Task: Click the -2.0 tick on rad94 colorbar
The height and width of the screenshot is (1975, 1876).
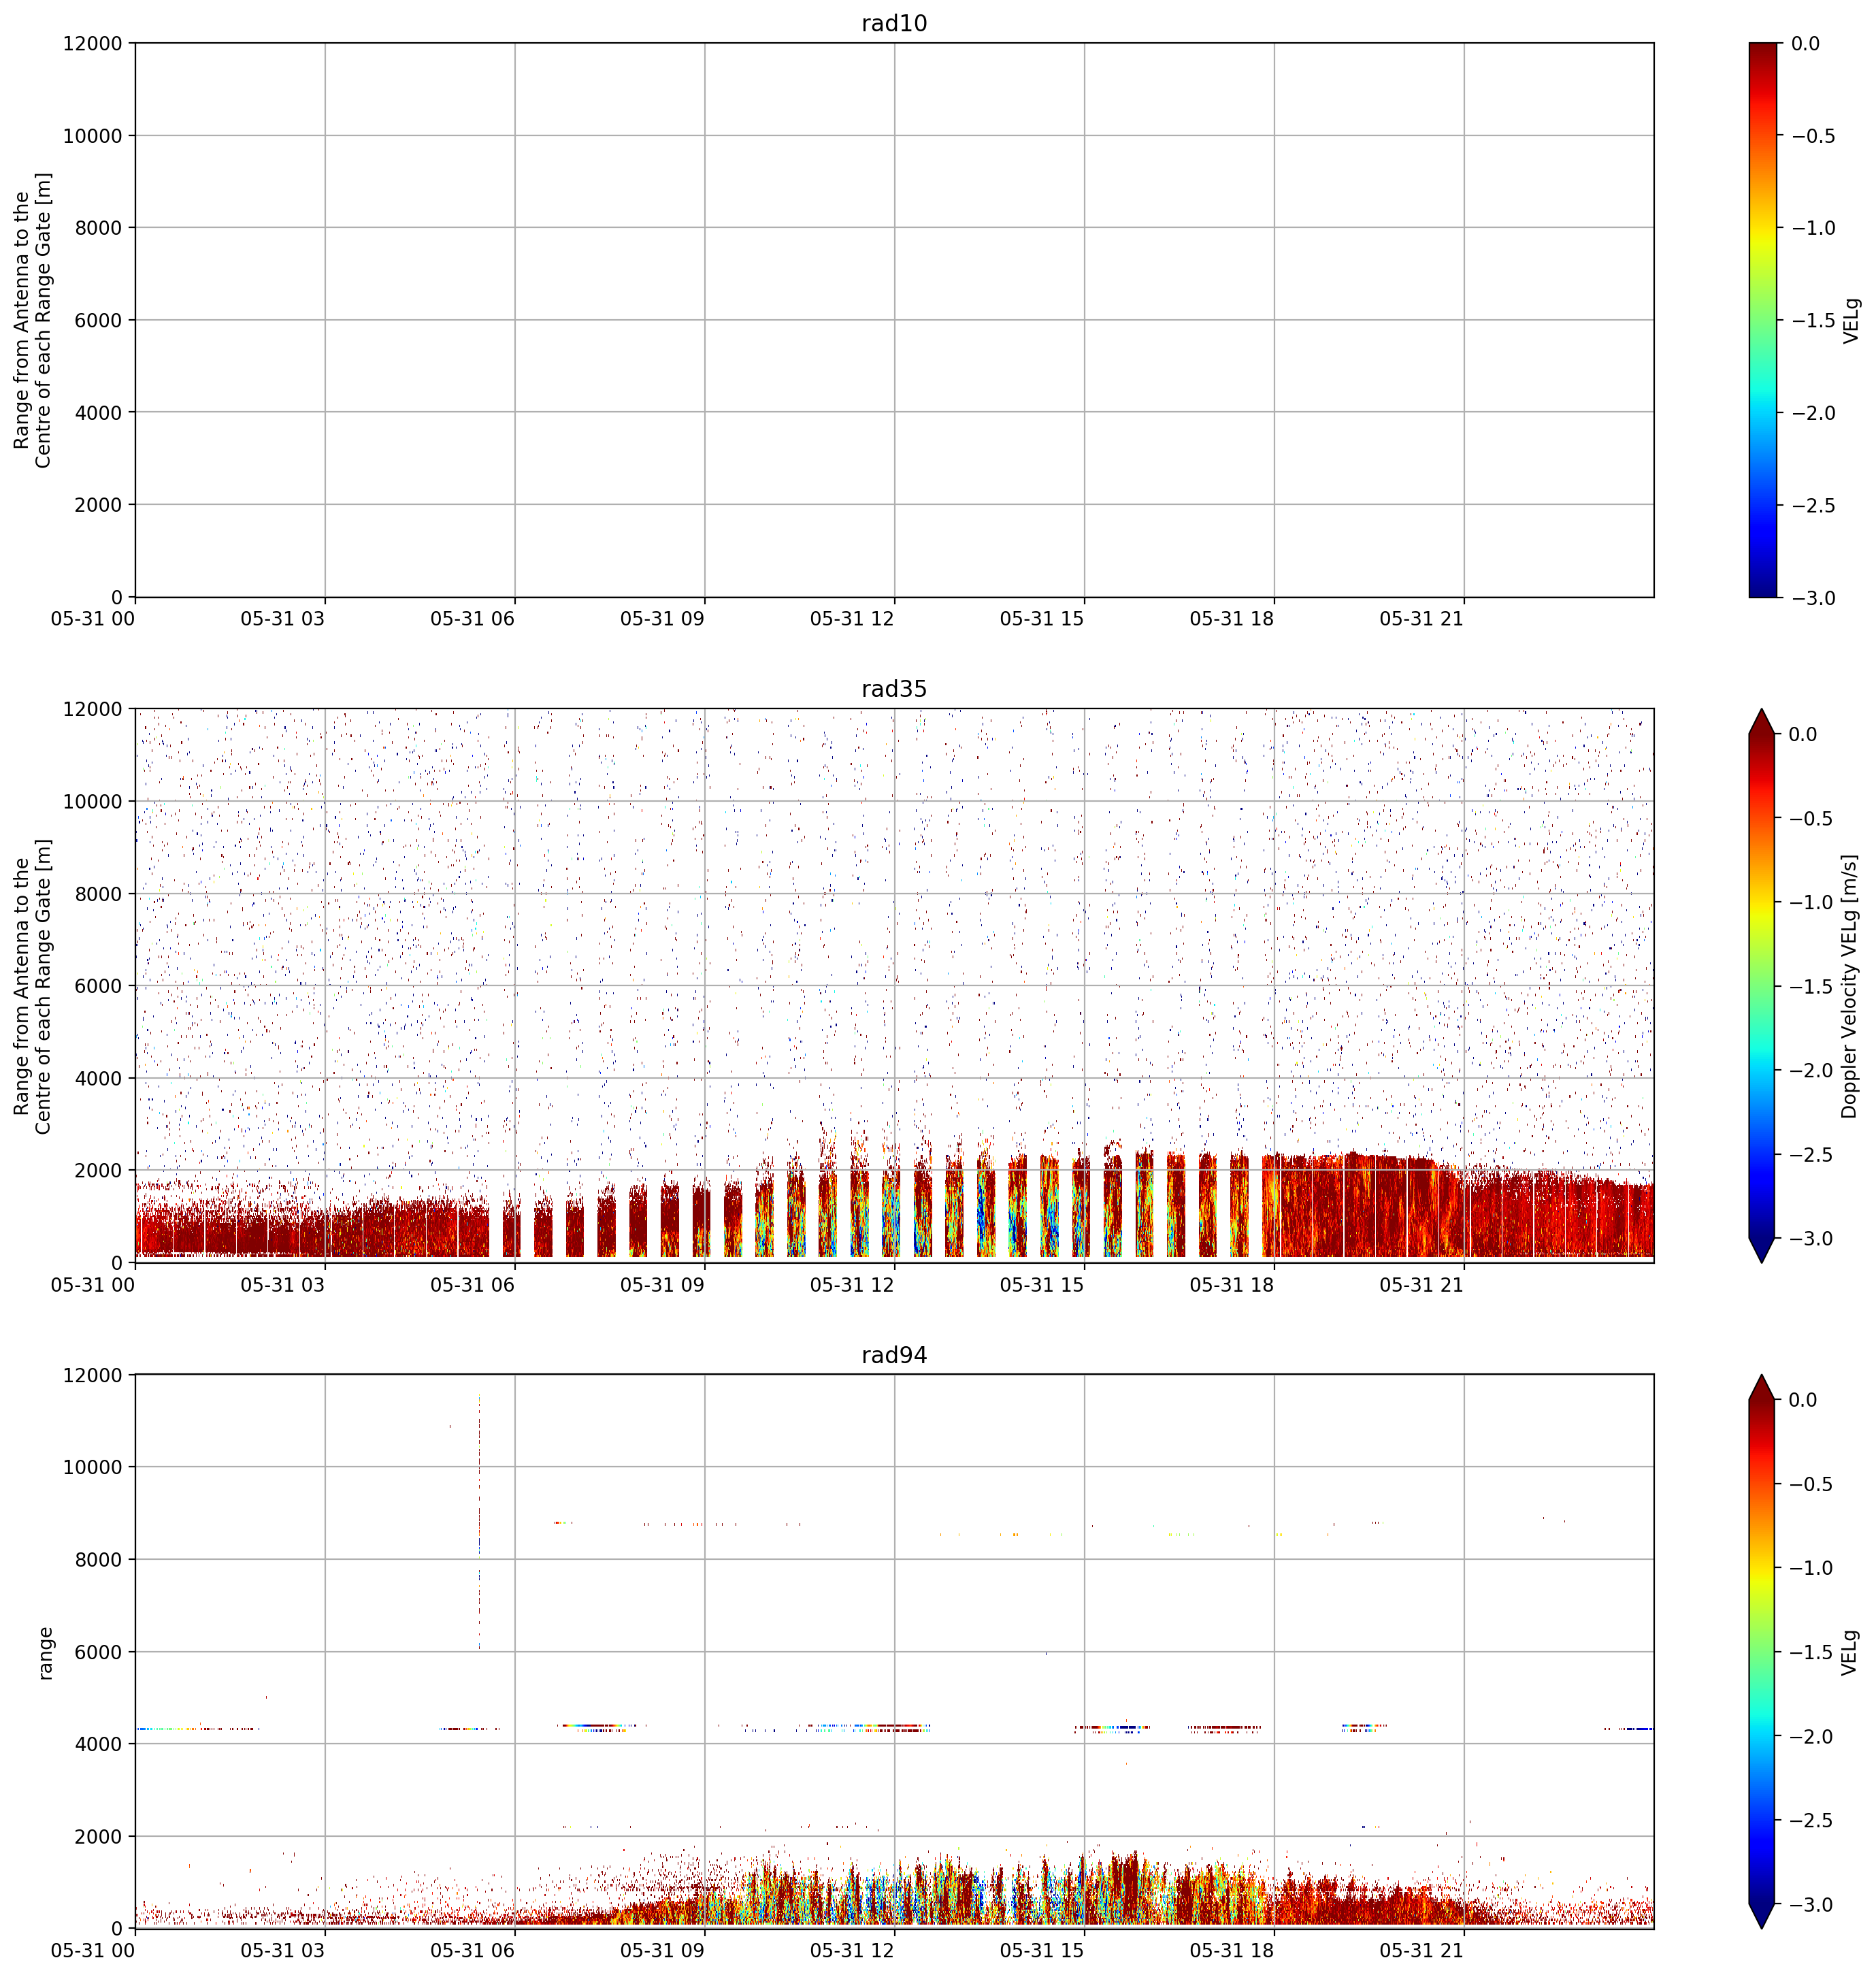Action: click(x=1812, y=1737)
